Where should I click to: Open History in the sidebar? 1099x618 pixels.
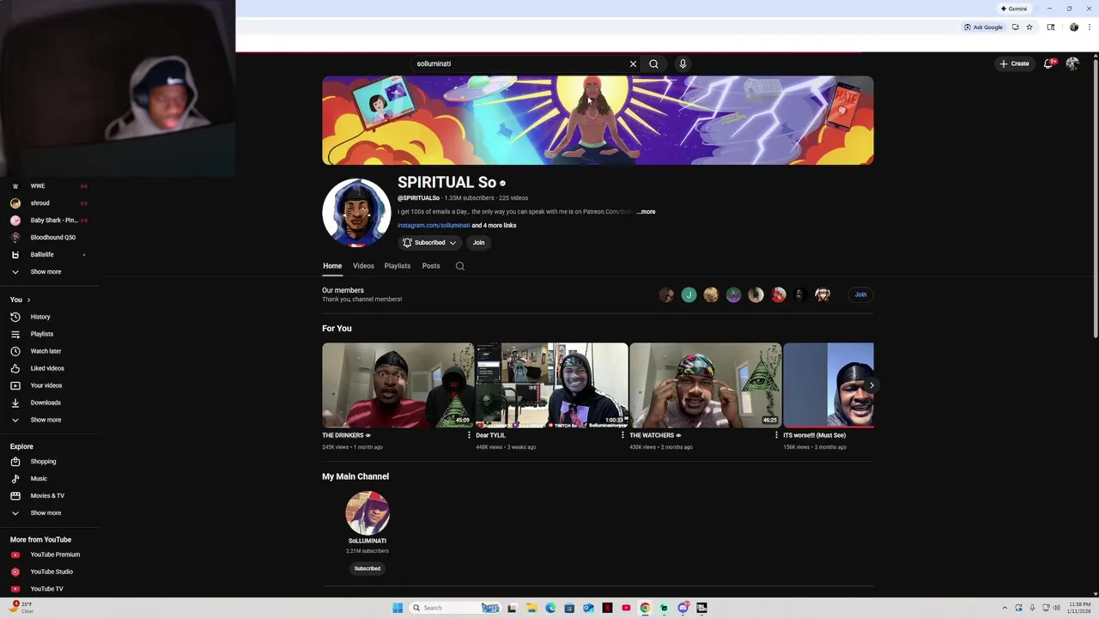pyautogui.click(x=40, y=317)
